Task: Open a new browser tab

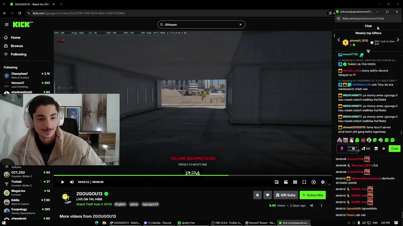Action: pyautogui.click(x=61, y=4)
